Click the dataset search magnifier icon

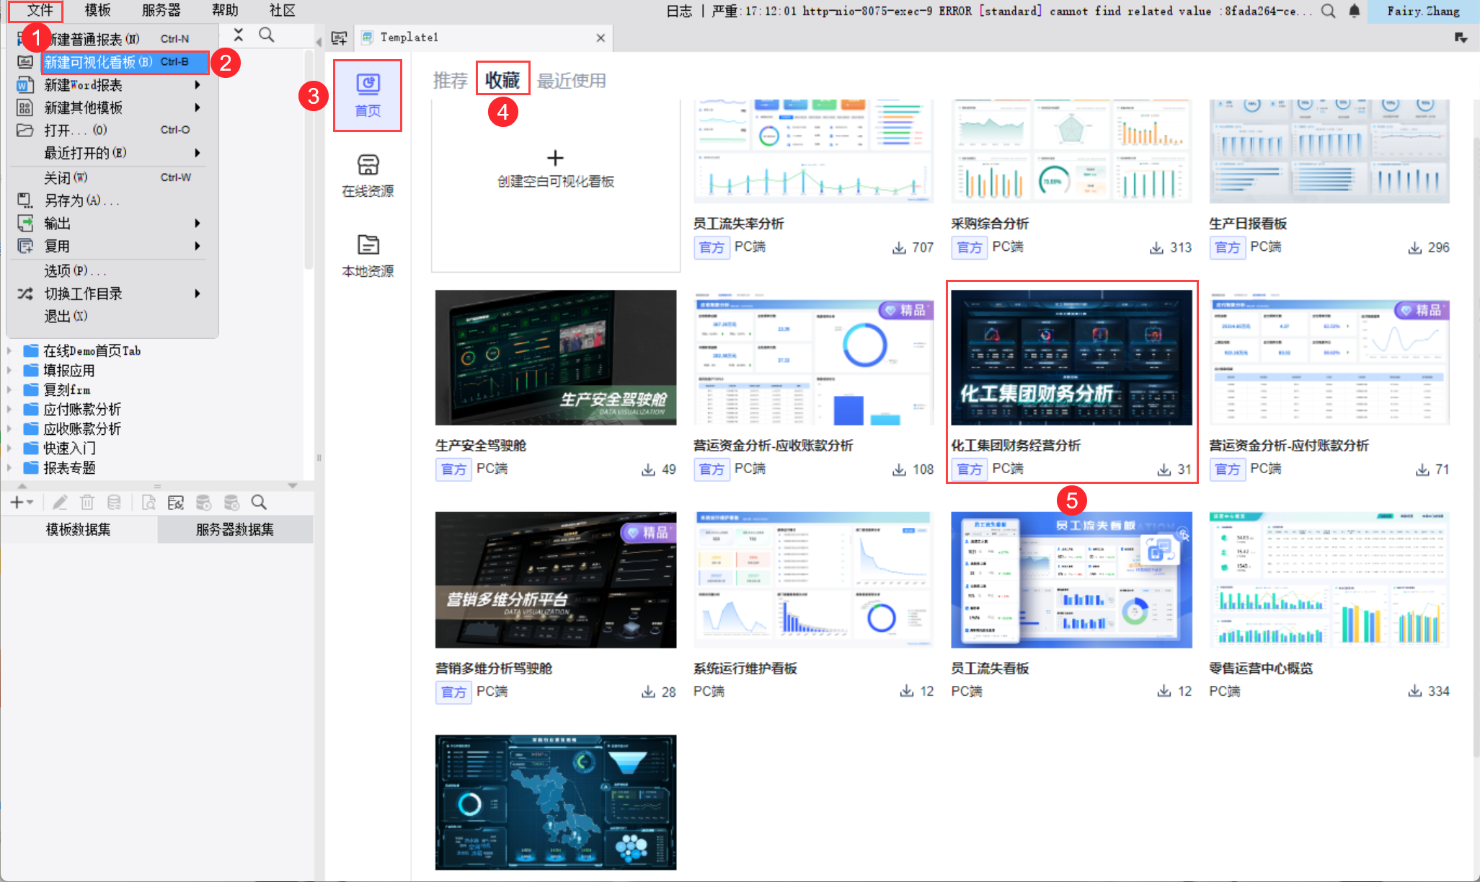(x=259, y=503)
